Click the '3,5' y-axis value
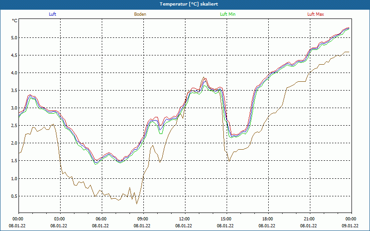 (14, 91)
